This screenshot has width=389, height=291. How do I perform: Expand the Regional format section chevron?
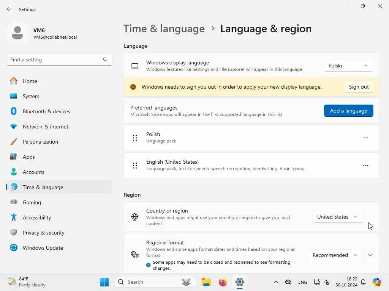click(x=370, y=255)
